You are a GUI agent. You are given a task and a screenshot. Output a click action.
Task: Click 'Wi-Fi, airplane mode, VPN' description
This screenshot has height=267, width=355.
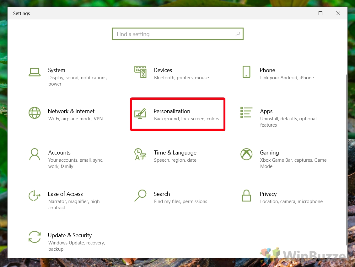coord(75,119)
